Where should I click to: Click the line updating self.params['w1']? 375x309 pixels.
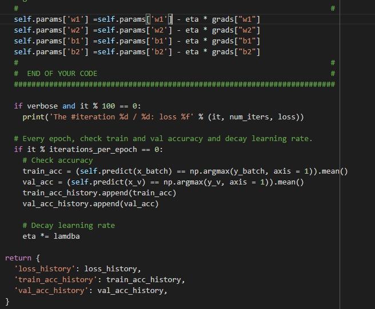(x=137, y=19)
